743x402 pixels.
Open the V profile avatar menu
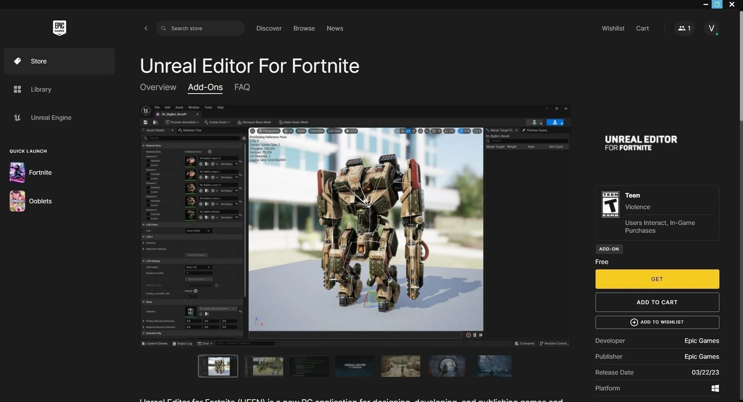coord(711,28)
